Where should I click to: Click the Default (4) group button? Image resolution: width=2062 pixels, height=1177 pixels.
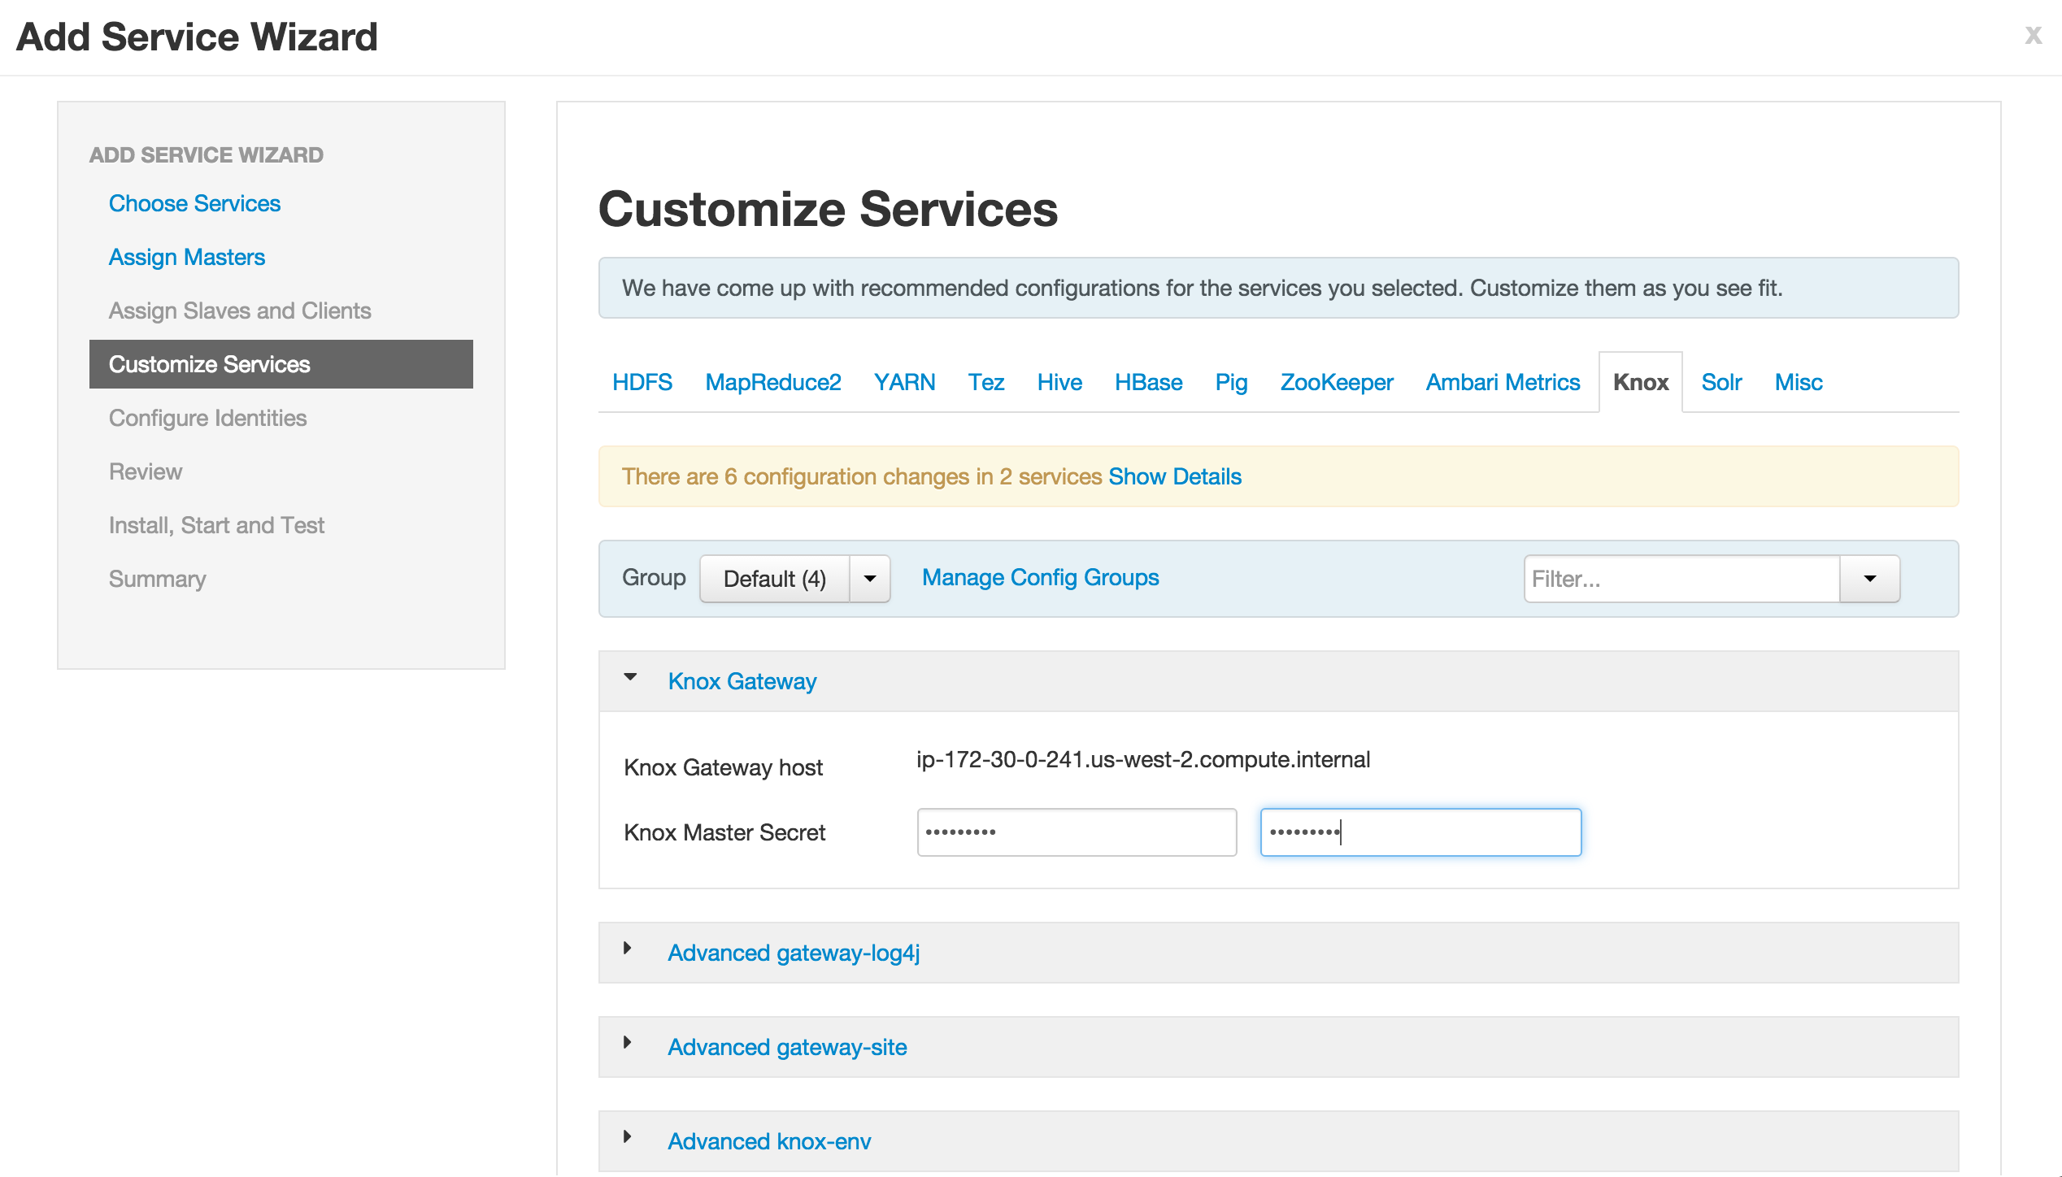coord(774,579)
